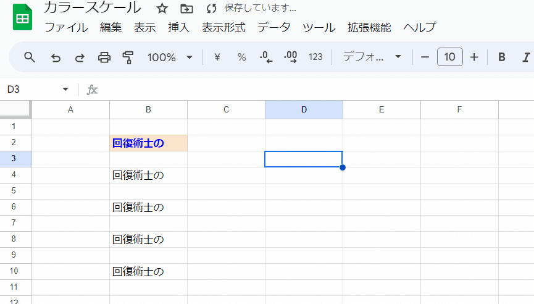This screenshot has height=304, width=534.
Task: Apply percent format
Action: pos(241,57)
